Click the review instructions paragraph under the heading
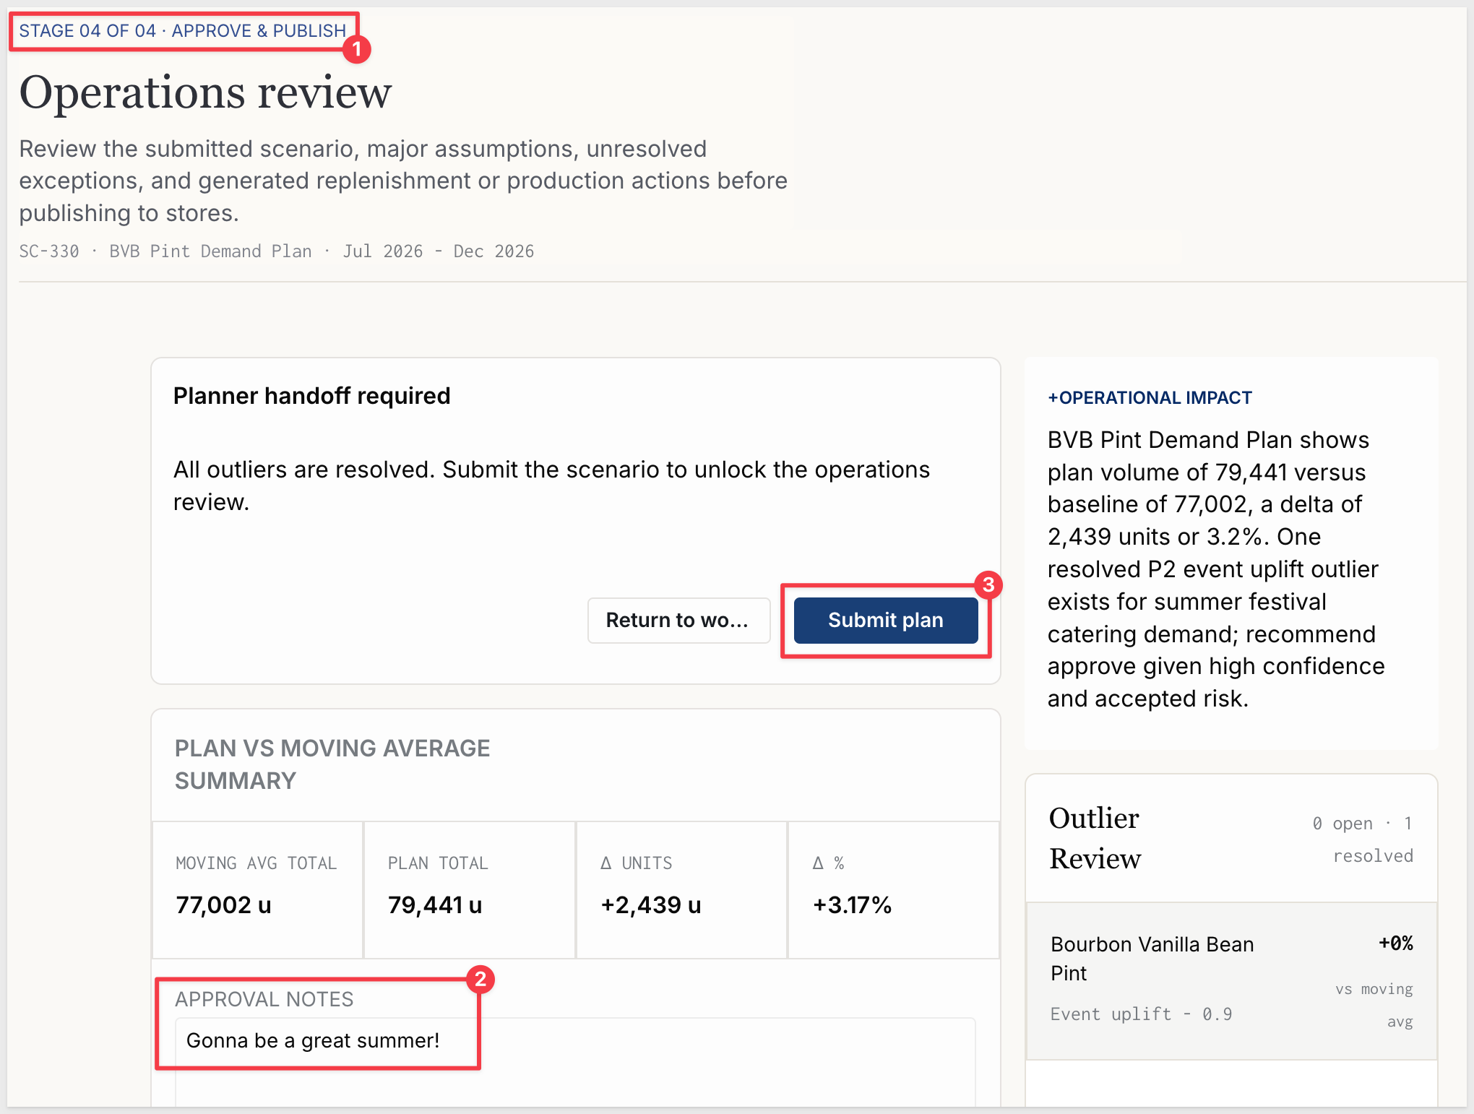Viewport: 1474px width, 1114px height. pos(403,181)
